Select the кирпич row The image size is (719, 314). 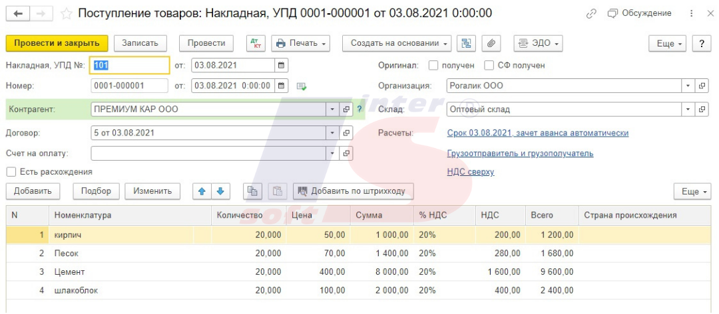click(359, 235)
